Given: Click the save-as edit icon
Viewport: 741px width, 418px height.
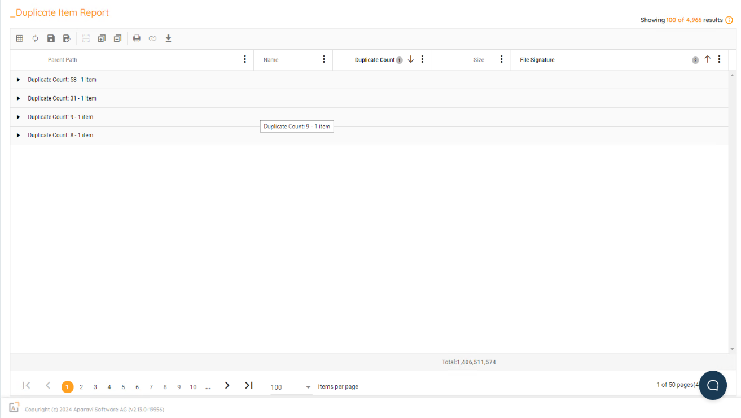Looking at the screenshot, I should [67, 38].
